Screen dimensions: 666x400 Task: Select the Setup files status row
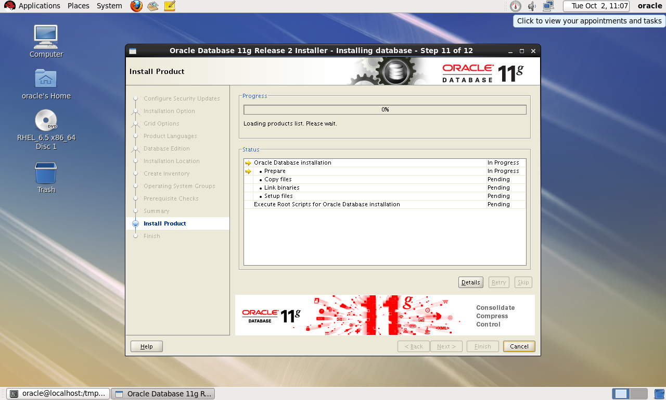[385, 196]
